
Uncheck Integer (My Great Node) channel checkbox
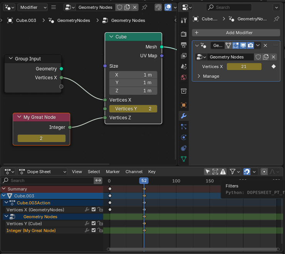point(94,230)
